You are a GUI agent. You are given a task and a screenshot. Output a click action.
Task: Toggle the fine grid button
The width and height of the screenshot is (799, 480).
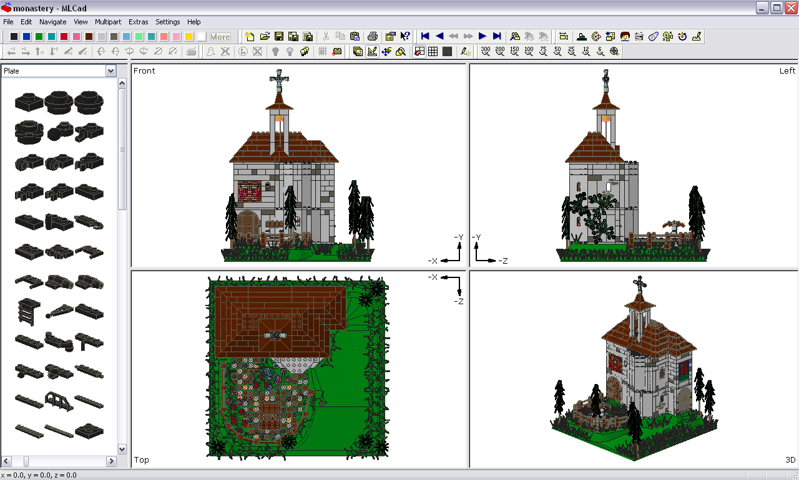click(448, 51)
